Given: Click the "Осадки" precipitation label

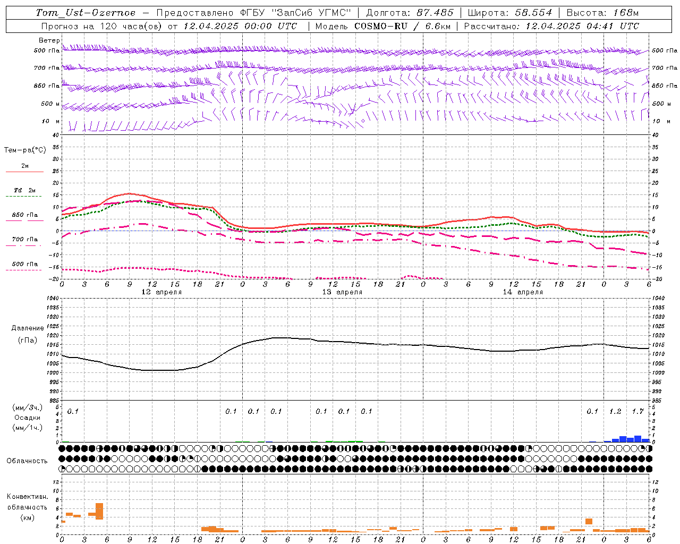Looking at the screenshot, I should (28, 418).
